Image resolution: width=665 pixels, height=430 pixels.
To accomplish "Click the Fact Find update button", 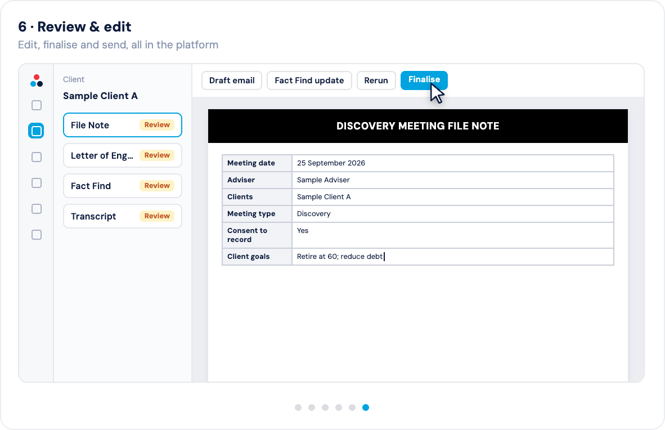I will (x=309, y=80).
